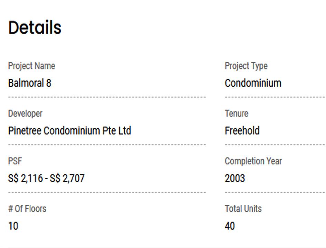
Task: Click the Details section heading
Action: tap(35, 28)
